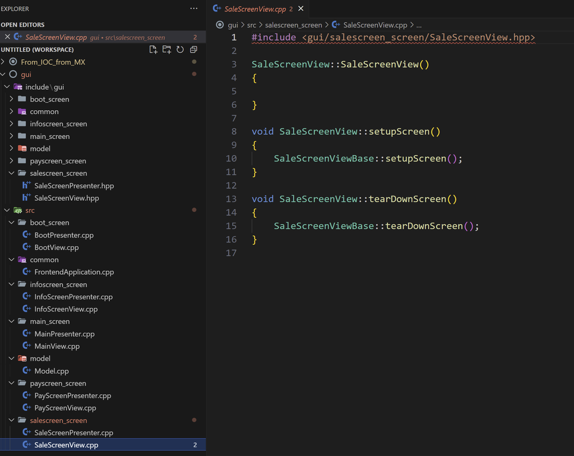Screen dimensions: 574x456
Task: Click the gui breadcrumb segment
Action: tap(233, 25)
